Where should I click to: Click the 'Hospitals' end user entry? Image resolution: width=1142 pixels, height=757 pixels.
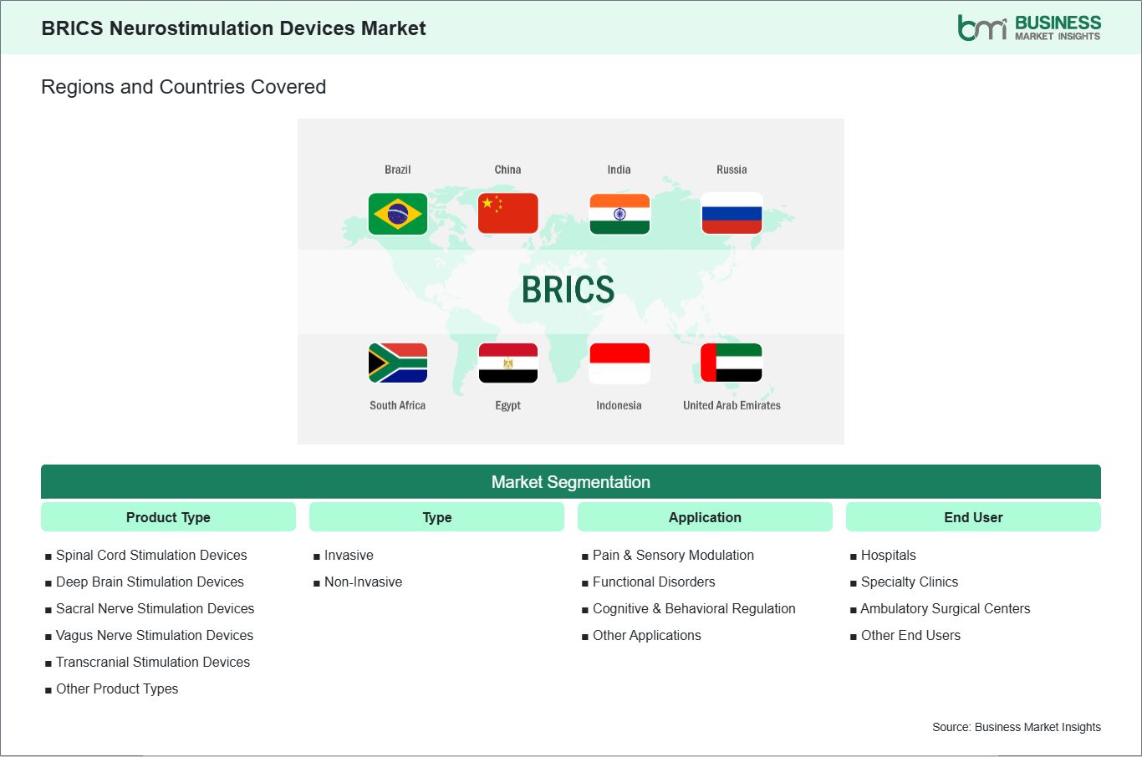pos(889,555)
